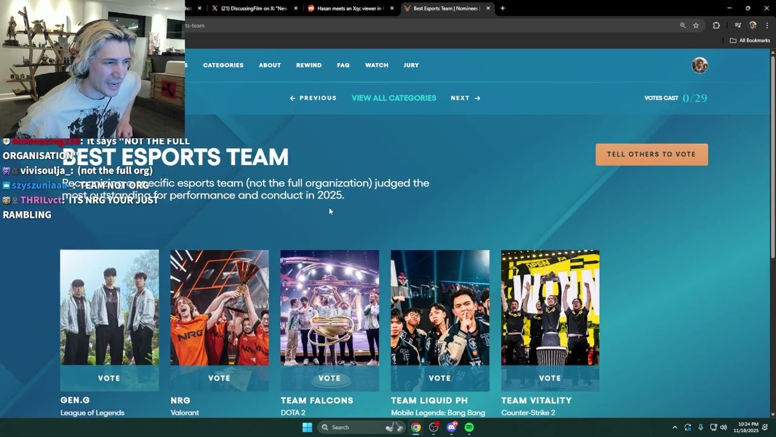
Task: Open the Chrome extensions puzzle icon
Action: point(717,25)
